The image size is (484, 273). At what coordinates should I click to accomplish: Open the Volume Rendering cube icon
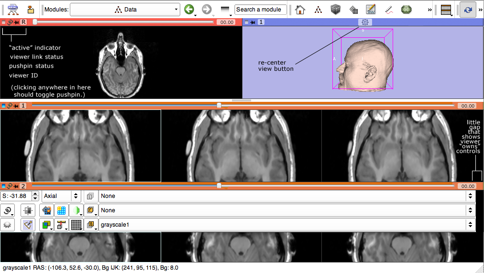click(336, 10)
